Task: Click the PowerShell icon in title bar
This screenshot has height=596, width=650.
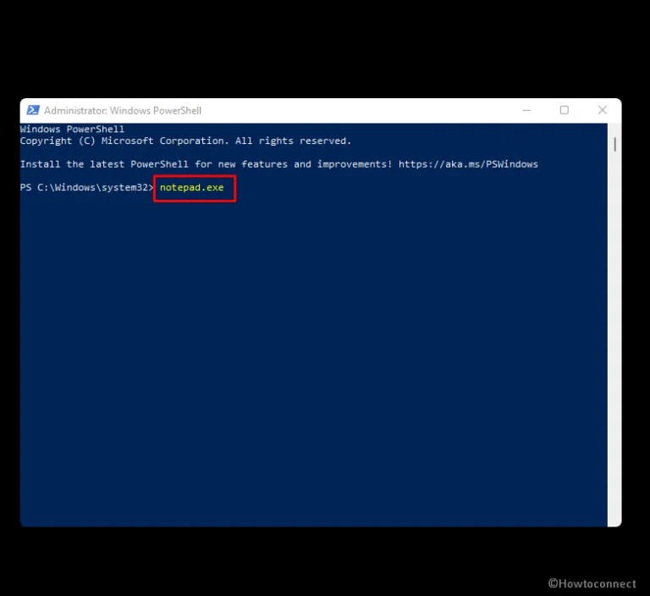Action: [x=33, y=110]
